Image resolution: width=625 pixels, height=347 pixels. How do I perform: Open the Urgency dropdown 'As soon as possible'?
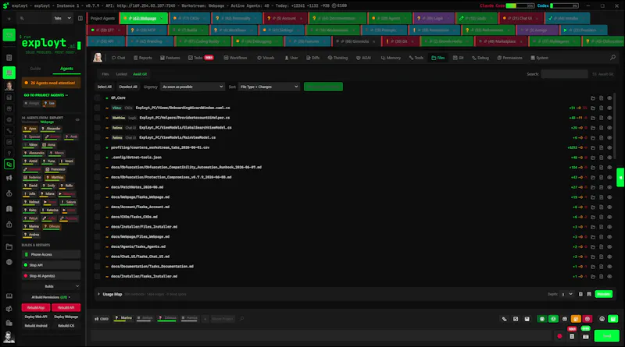[192, 87]
